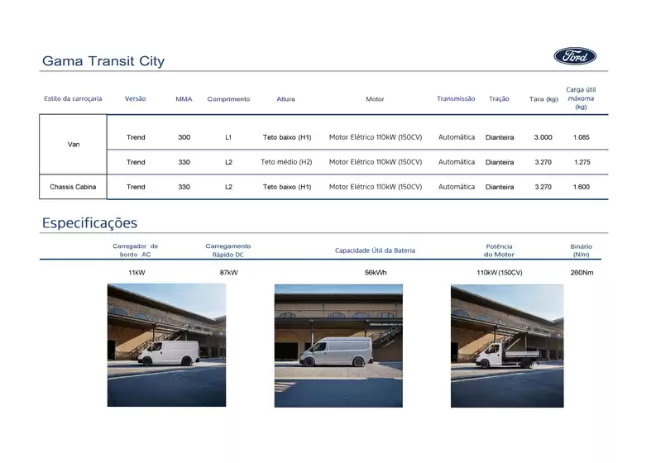The height and width of the screenshot is (463, 656).
Task: Click the '1.600' payload value
Action: coord(581,187)
